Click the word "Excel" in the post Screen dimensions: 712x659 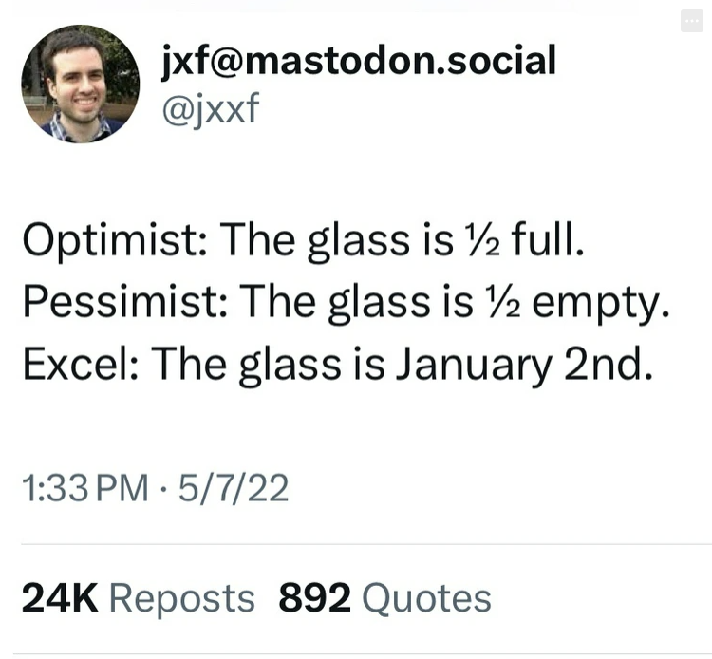[x=77, y=363]
